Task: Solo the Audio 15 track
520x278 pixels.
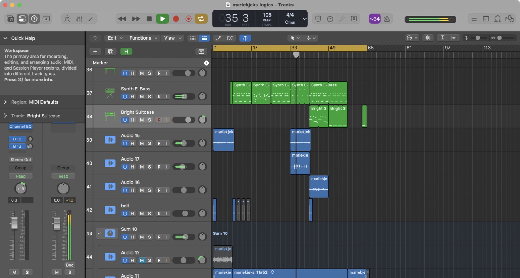Action: pos(149,143)
